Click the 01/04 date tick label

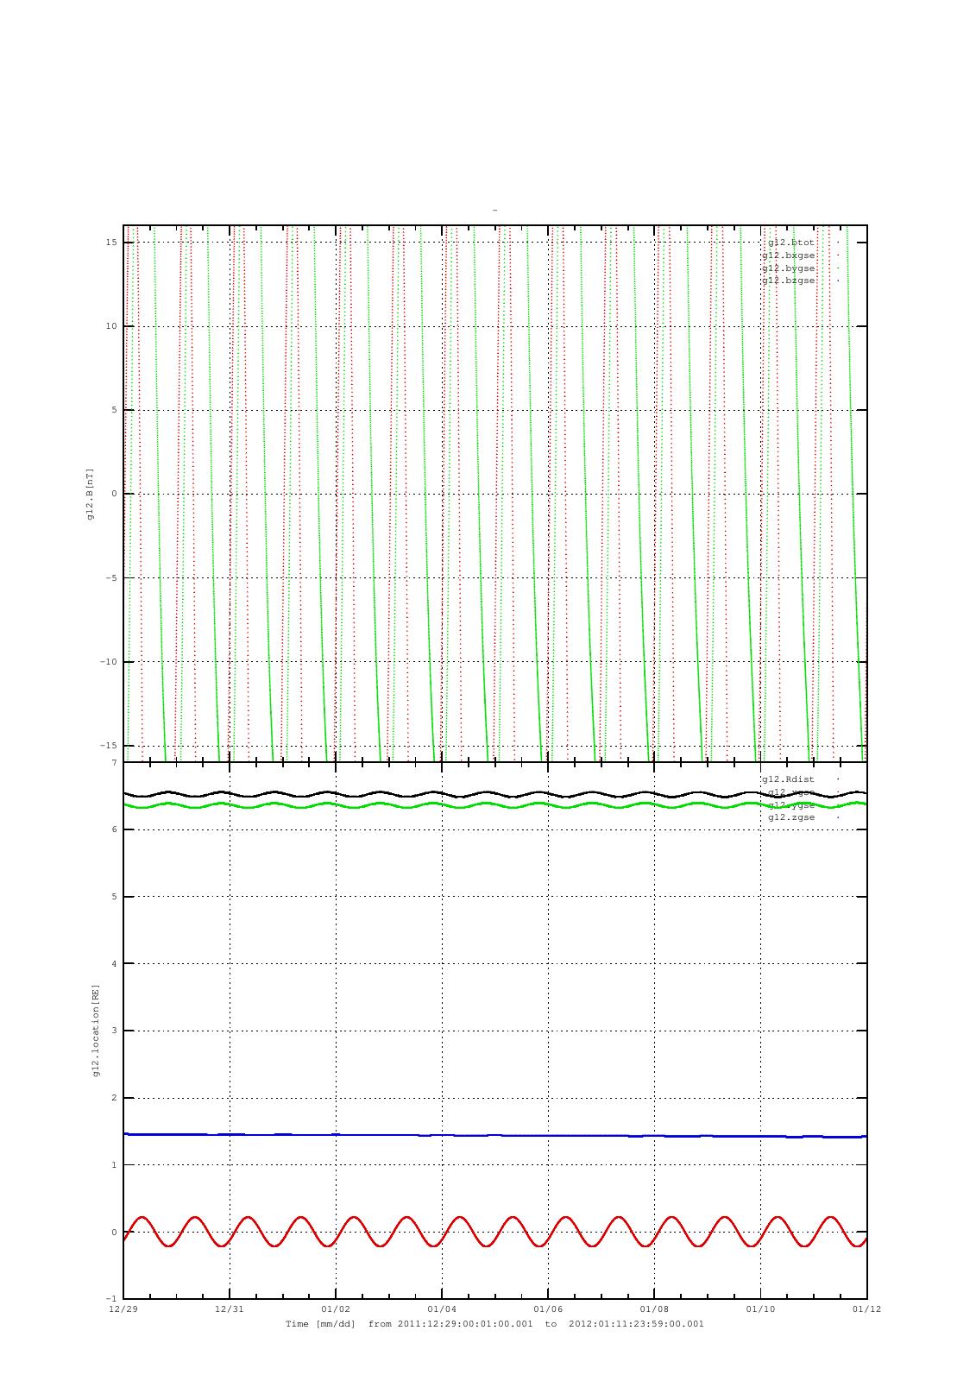(442, 1309)
